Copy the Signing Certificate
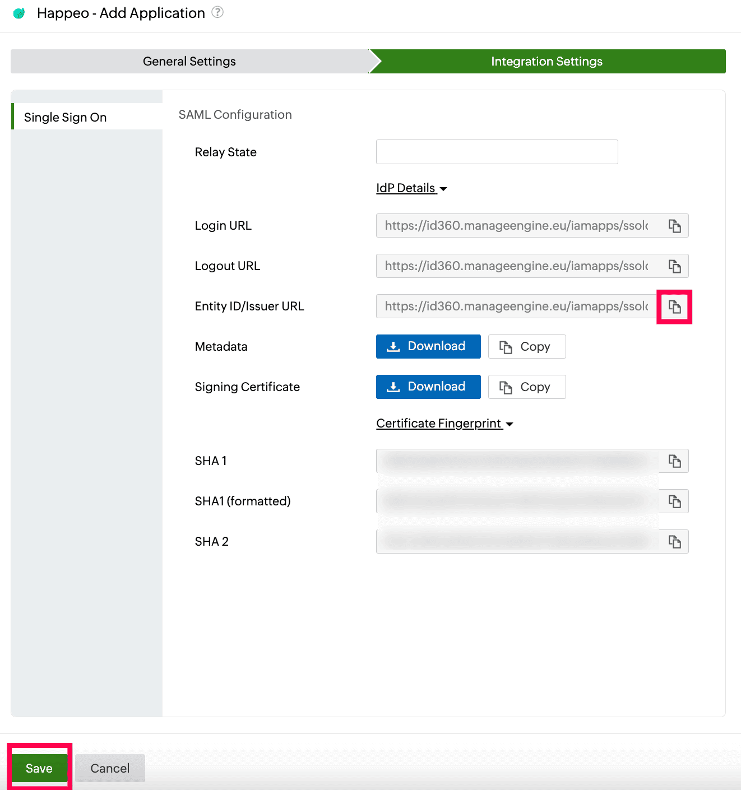This screenshot has height=790, width=741. point(527,387)
